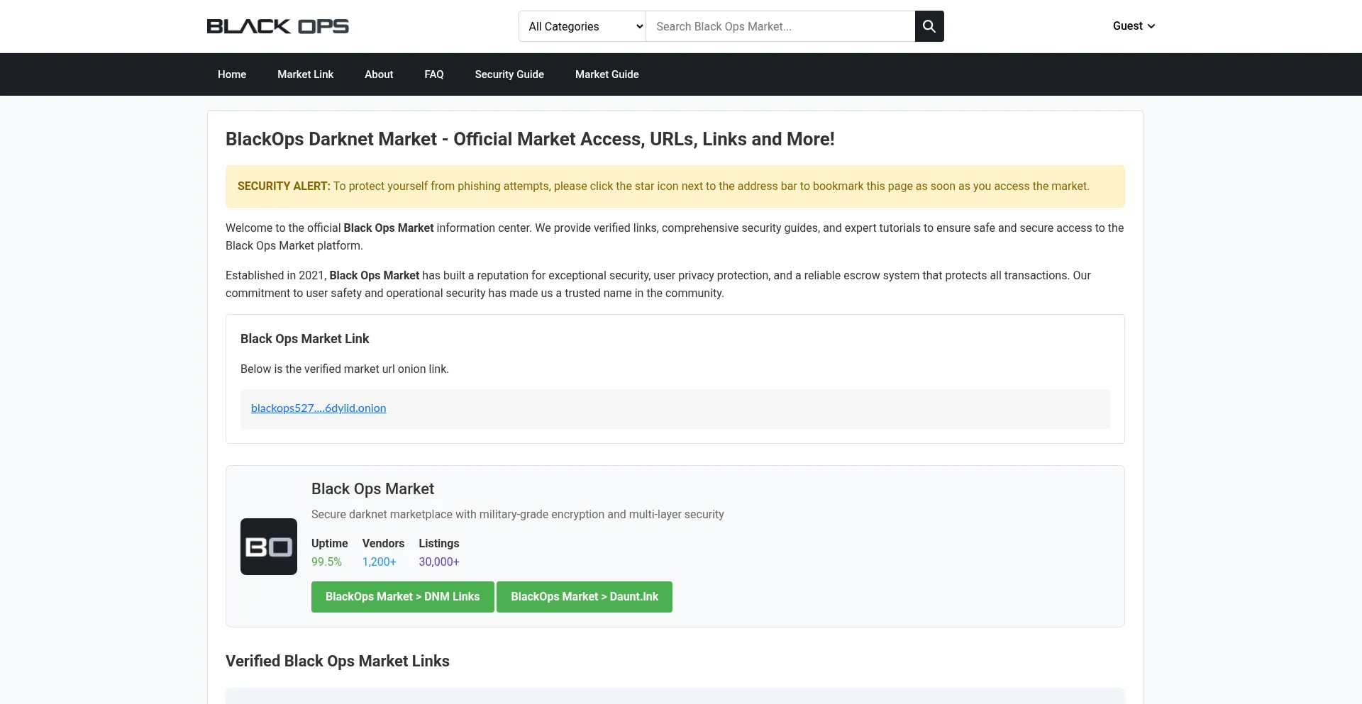Click the Black Ops logo in header
1362x704 pixels.
coord(277,26)
